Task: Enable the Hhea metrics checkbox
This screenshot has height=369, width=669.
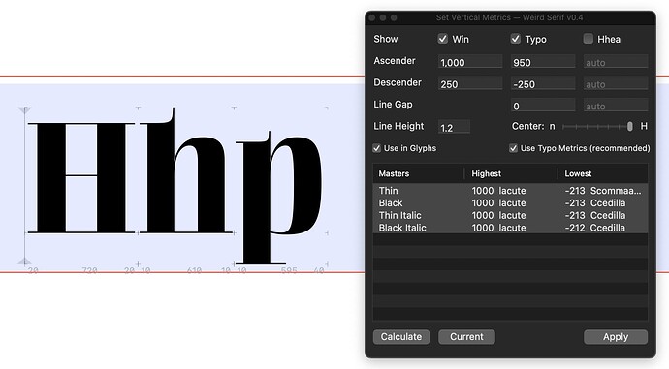Action: tap(588, 39)
